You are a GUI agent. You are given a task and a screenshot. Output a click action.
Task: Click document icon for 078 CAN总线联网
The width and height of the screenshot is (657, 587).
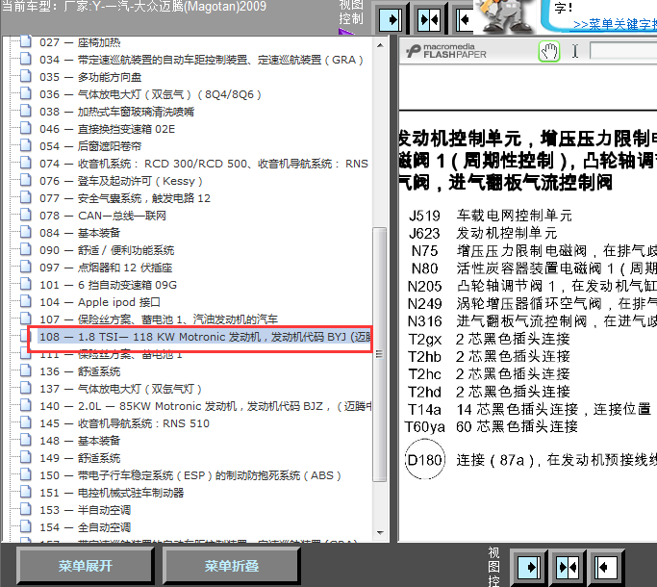coord(26,215)
